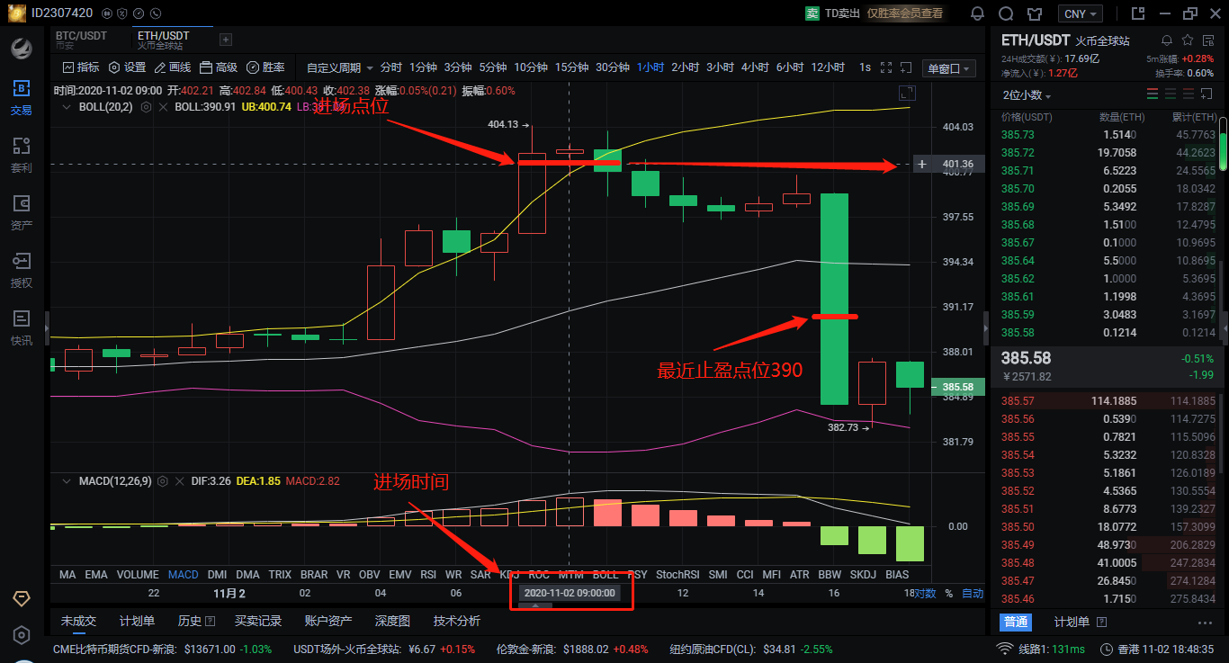Open the 买卖记录 trade records tab
The width and height of the screenshot is (1229, 663).
[258, 621]
